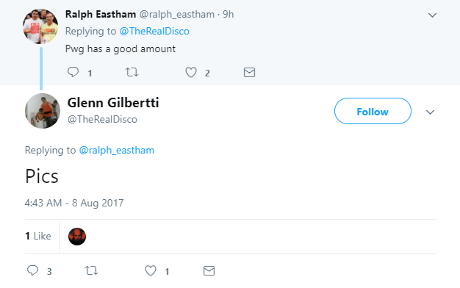Image resolution: width=460 pixels, height=288 pixels.
Task: Expand more options chevron on Ralph's tweet
Action: point(432,15)
